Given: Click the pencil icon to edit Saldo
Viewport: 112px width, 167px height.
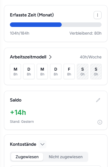Looking at the screenshot, I should (98, 100).
